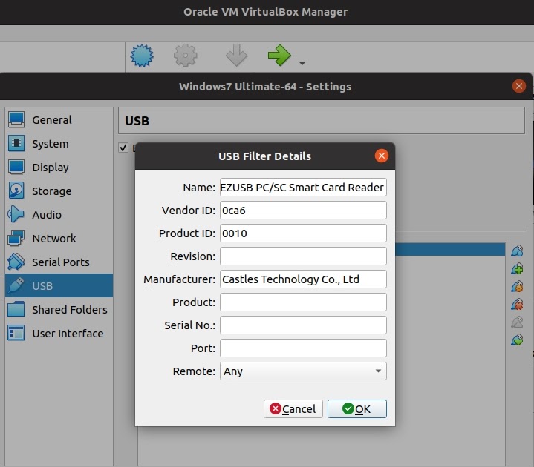534x467 pixels.
Task: Click the empty Product field
Action: click(303, 302)
